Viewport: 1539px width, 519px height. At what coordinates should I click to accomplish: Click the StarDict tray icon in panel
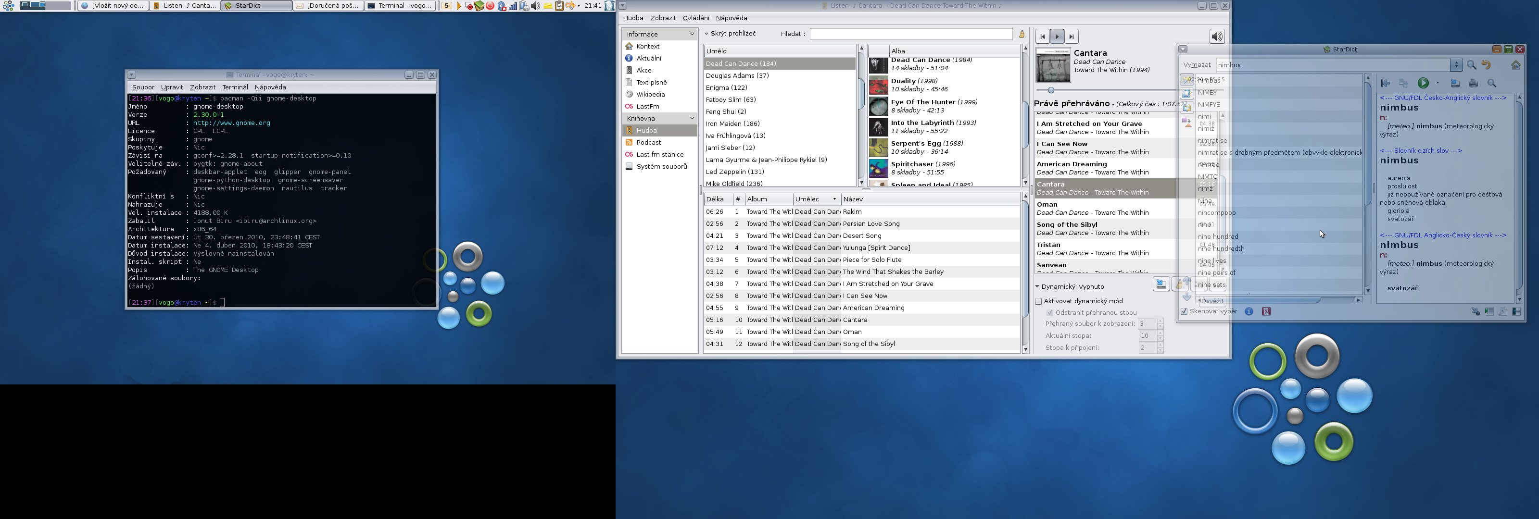coord(479,6)
